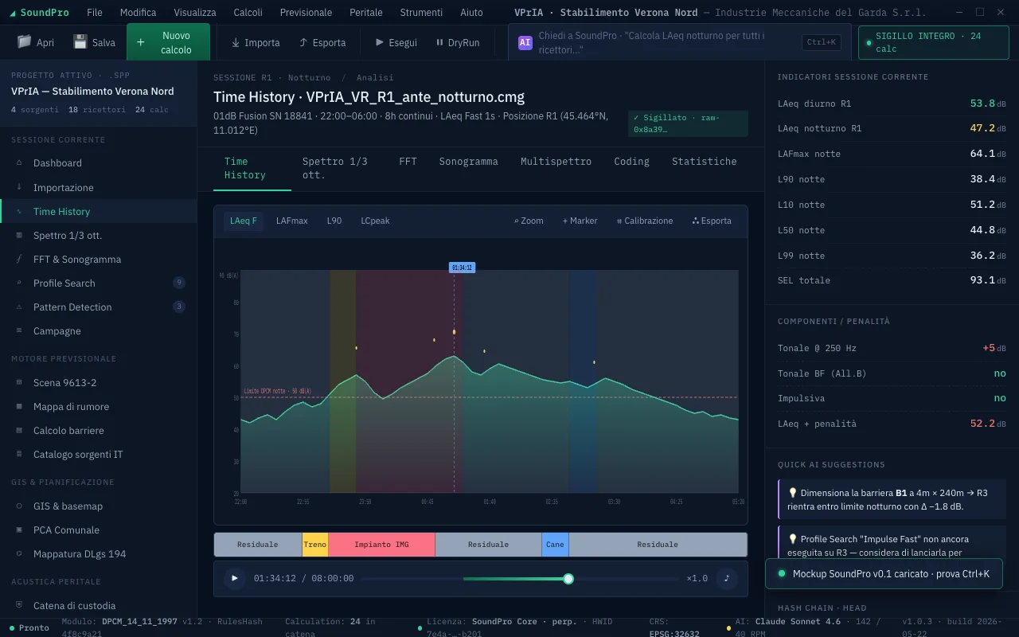This screenshot has width=1019, height=637.
Task: Open Campagne in the sidebar
Action: coord(98,330)
